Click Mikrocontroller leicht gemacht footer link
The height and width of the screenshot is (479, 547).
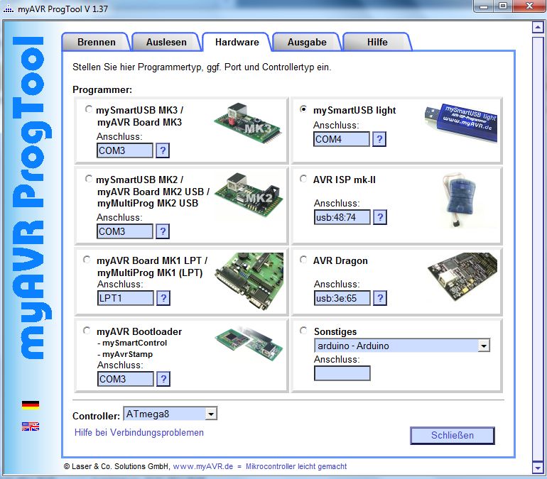pyautogui.click(x=296, y=466)
